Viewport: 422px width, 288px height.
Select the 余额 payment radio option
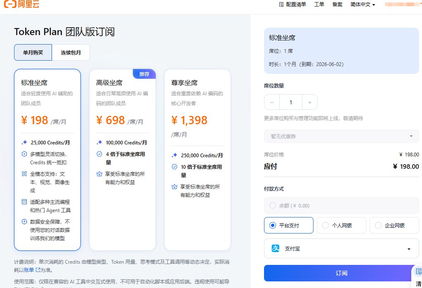tap(273, 205)
